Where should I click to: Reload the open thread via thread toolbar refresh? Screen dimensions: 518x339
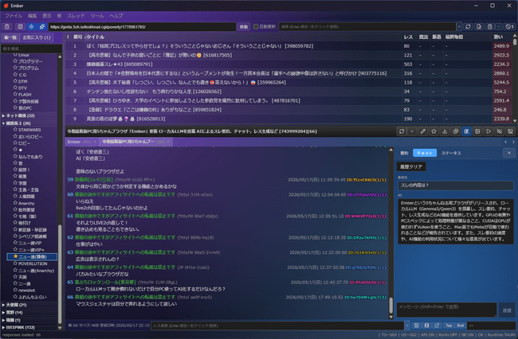(402, 131)
